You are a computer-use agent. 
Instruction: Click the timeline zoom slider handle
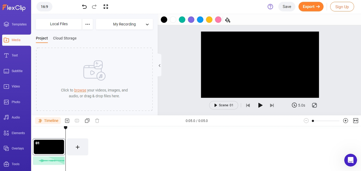(x=313, y=121)
